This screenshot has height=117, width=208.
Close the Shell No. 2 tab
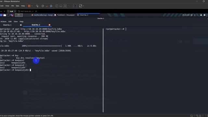click(49, 25)
